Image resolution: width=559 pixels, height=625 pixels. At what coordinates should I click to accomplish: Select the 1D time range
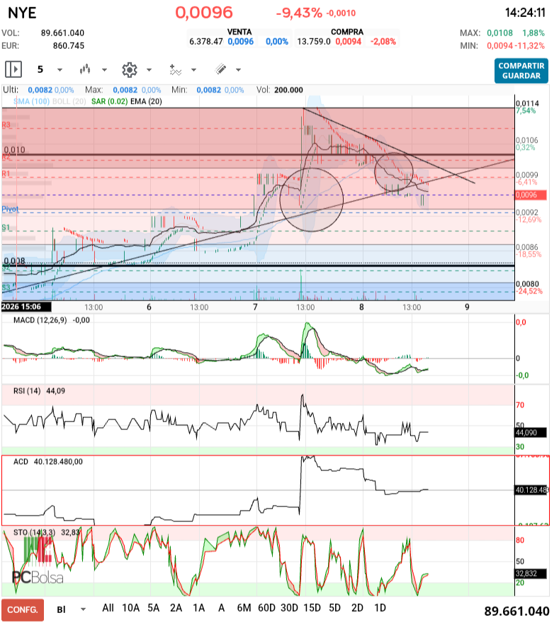pos(380,608)
